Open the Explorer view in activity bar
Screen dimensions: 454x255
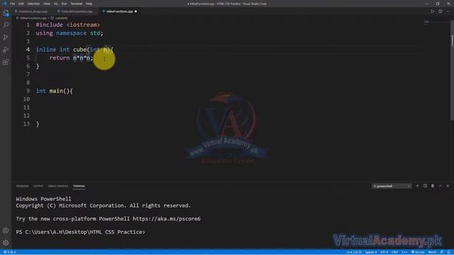[6, 13]
